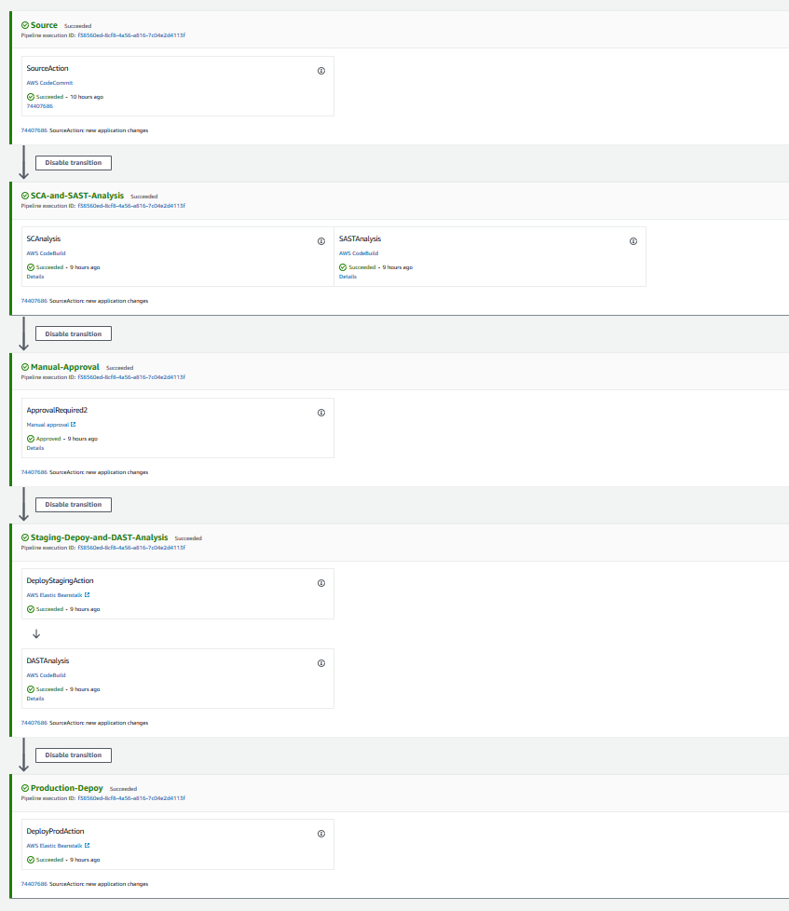Open info tooltip on DeployProdAction card

click(321, 833)
